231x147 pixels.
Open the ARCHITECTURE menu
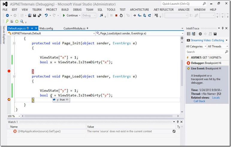tap(139, 10)
